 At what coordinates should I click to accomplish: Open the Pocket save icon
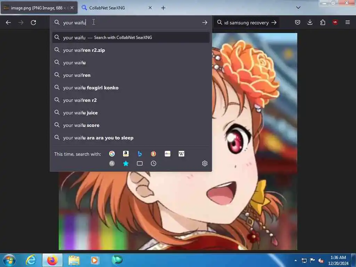298,22
